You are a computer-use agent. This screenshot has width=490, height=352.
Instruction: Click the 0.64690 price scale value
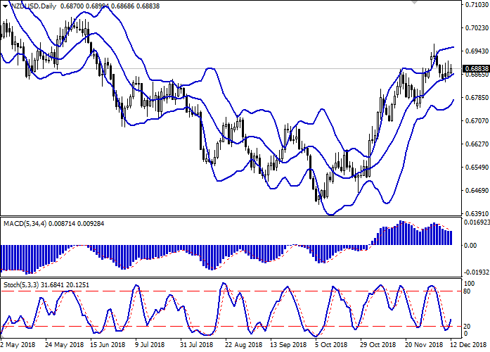[477, 191]
